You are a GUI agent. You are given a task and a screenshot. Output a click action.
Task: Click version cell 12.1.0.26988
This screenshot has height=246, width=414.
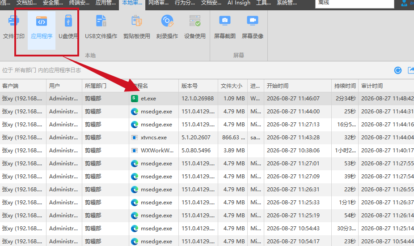(x=198, y=99)
